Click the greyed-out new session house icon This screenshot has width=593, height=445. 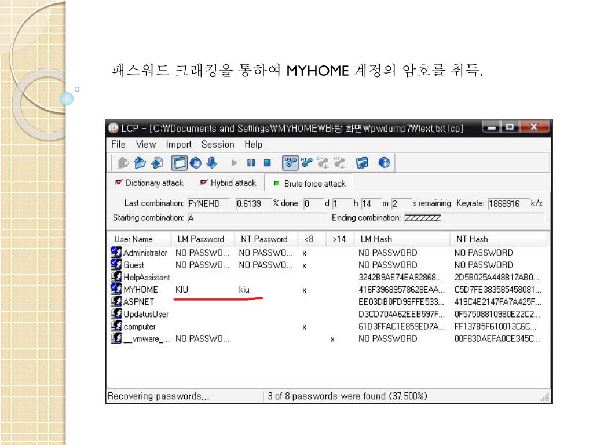point(123,163)
